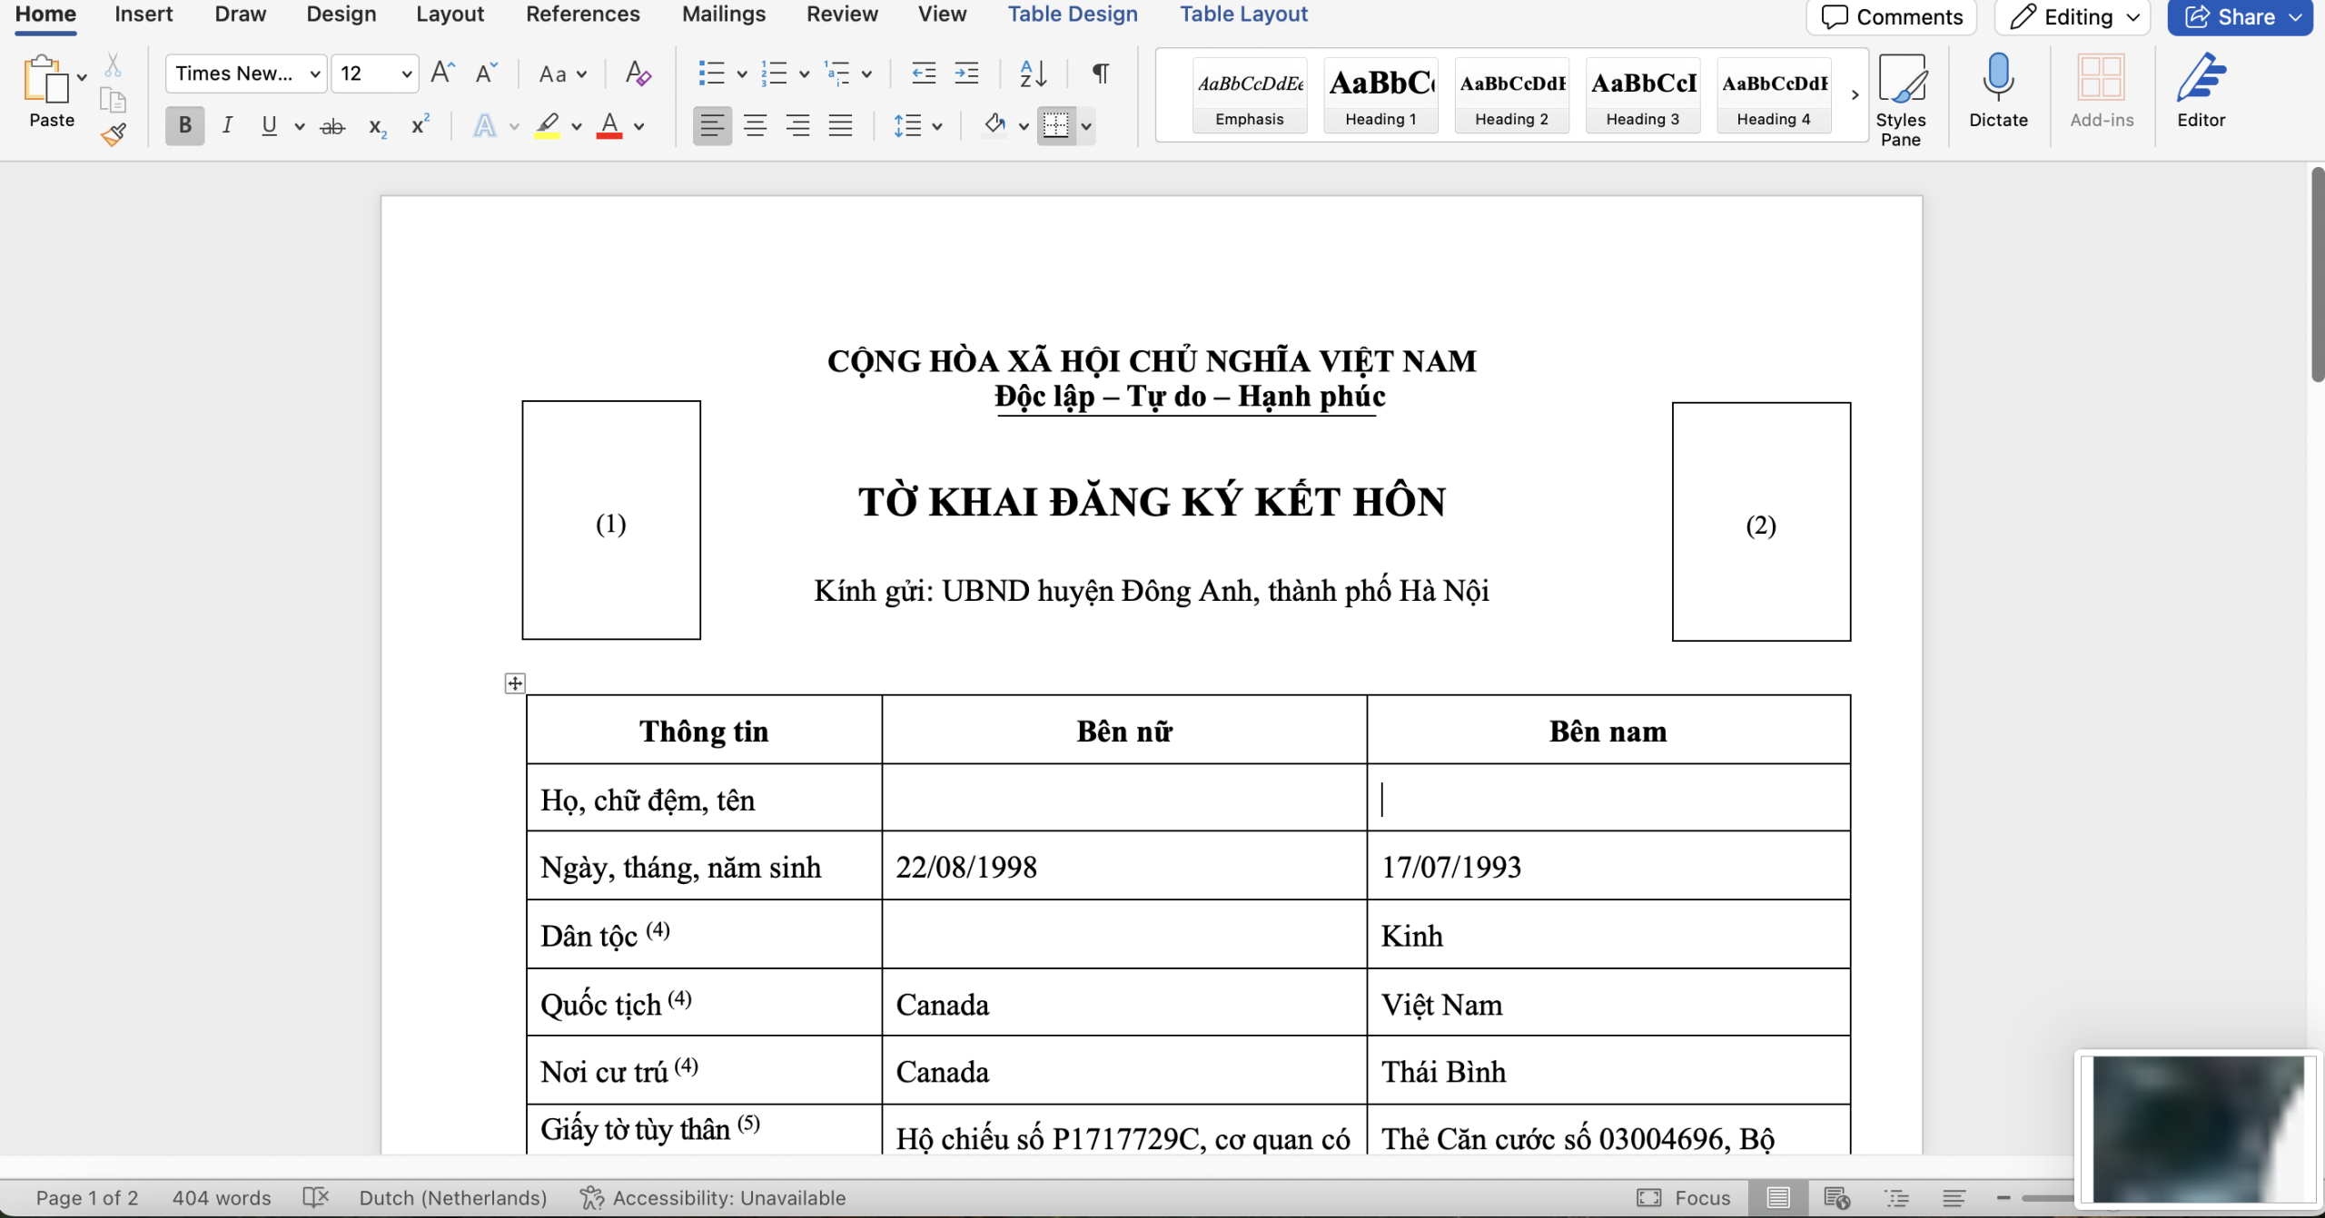Viewport: 2325px width, 1218px height.
Task: Switch to Print Layout view
Action: pyautogui.click(x=1777, y=1198)
